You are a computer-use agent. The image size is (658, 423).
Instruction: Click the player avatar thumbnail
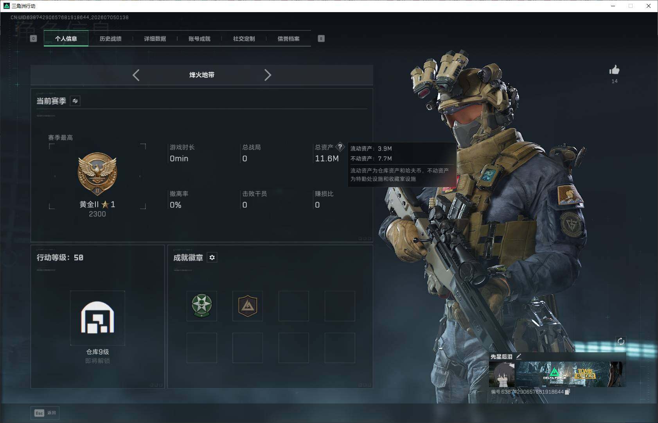502,375
